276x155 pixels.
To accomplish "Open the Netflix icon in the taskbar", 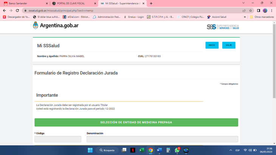I will (133, 150).
